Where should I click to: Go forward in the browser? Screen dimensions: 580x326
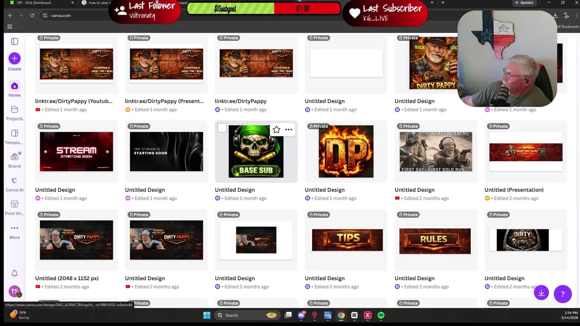pos(21,15)
